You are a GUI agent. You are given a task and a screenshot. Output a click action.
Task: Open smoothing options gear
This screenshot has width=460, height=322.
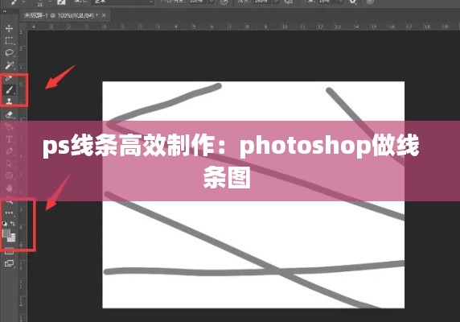click(x=353, y=2)
